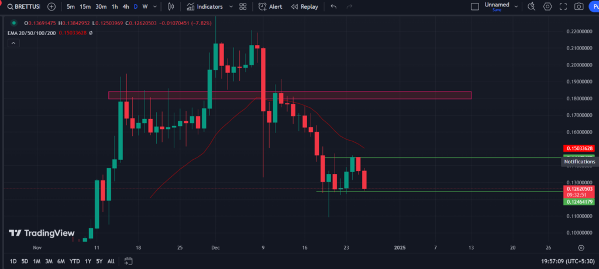This screenshot has height=269, width=599.
Task: Open candlestick chart type selector
Action: 171,6
